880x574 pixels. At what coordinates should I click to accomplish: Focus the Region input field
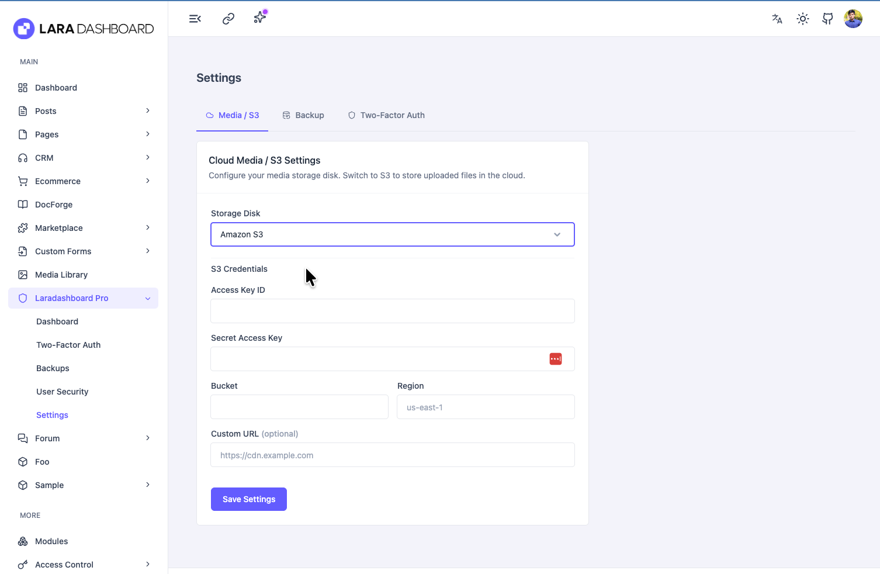[x=486, y=407]
